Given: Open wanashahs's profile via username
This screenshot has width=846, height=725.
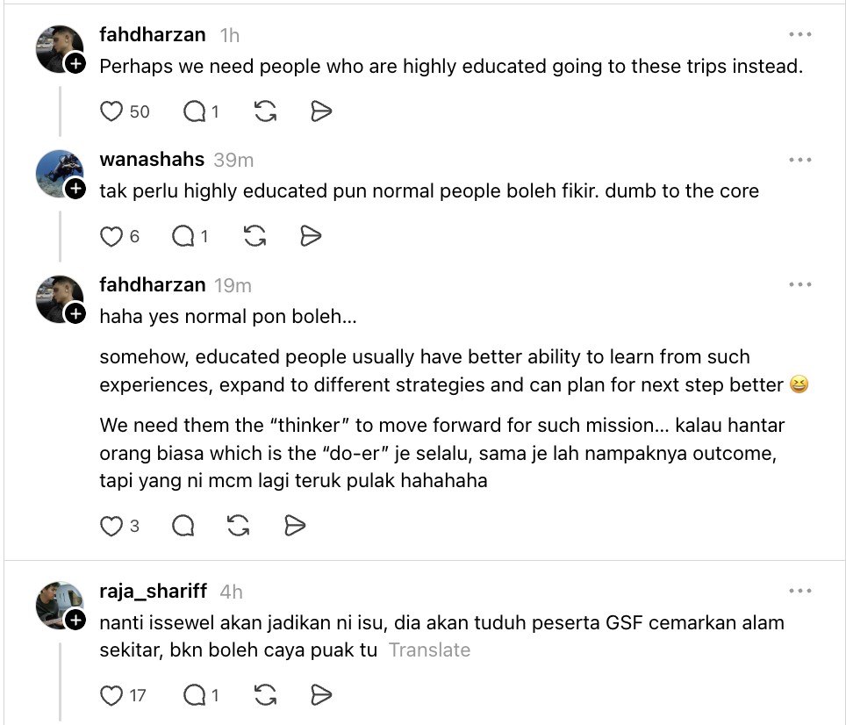Looking at the screenshot, I should [152, 159].
